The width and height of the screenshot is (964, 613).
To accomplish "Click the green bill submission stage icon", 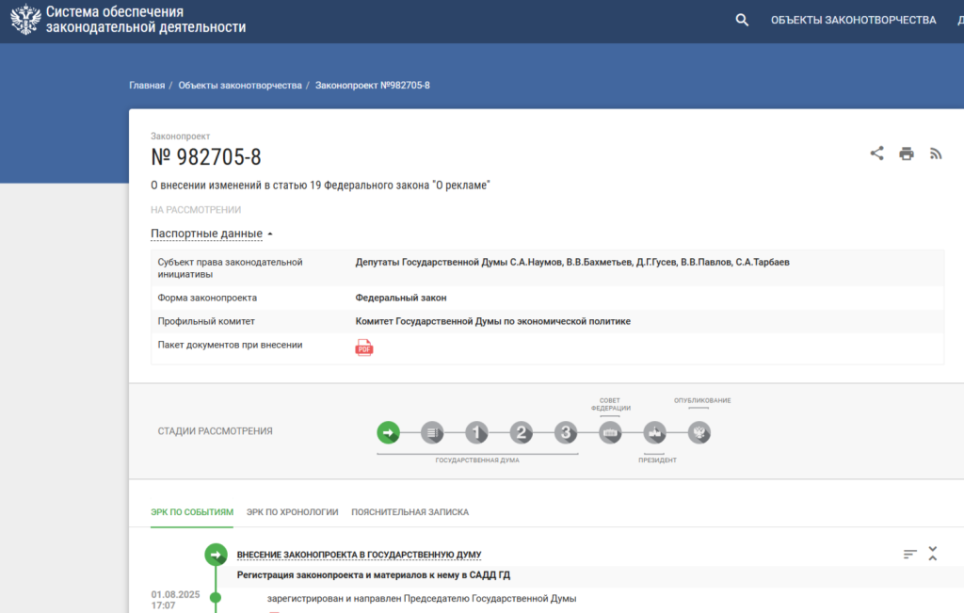I will pos(388,433).
